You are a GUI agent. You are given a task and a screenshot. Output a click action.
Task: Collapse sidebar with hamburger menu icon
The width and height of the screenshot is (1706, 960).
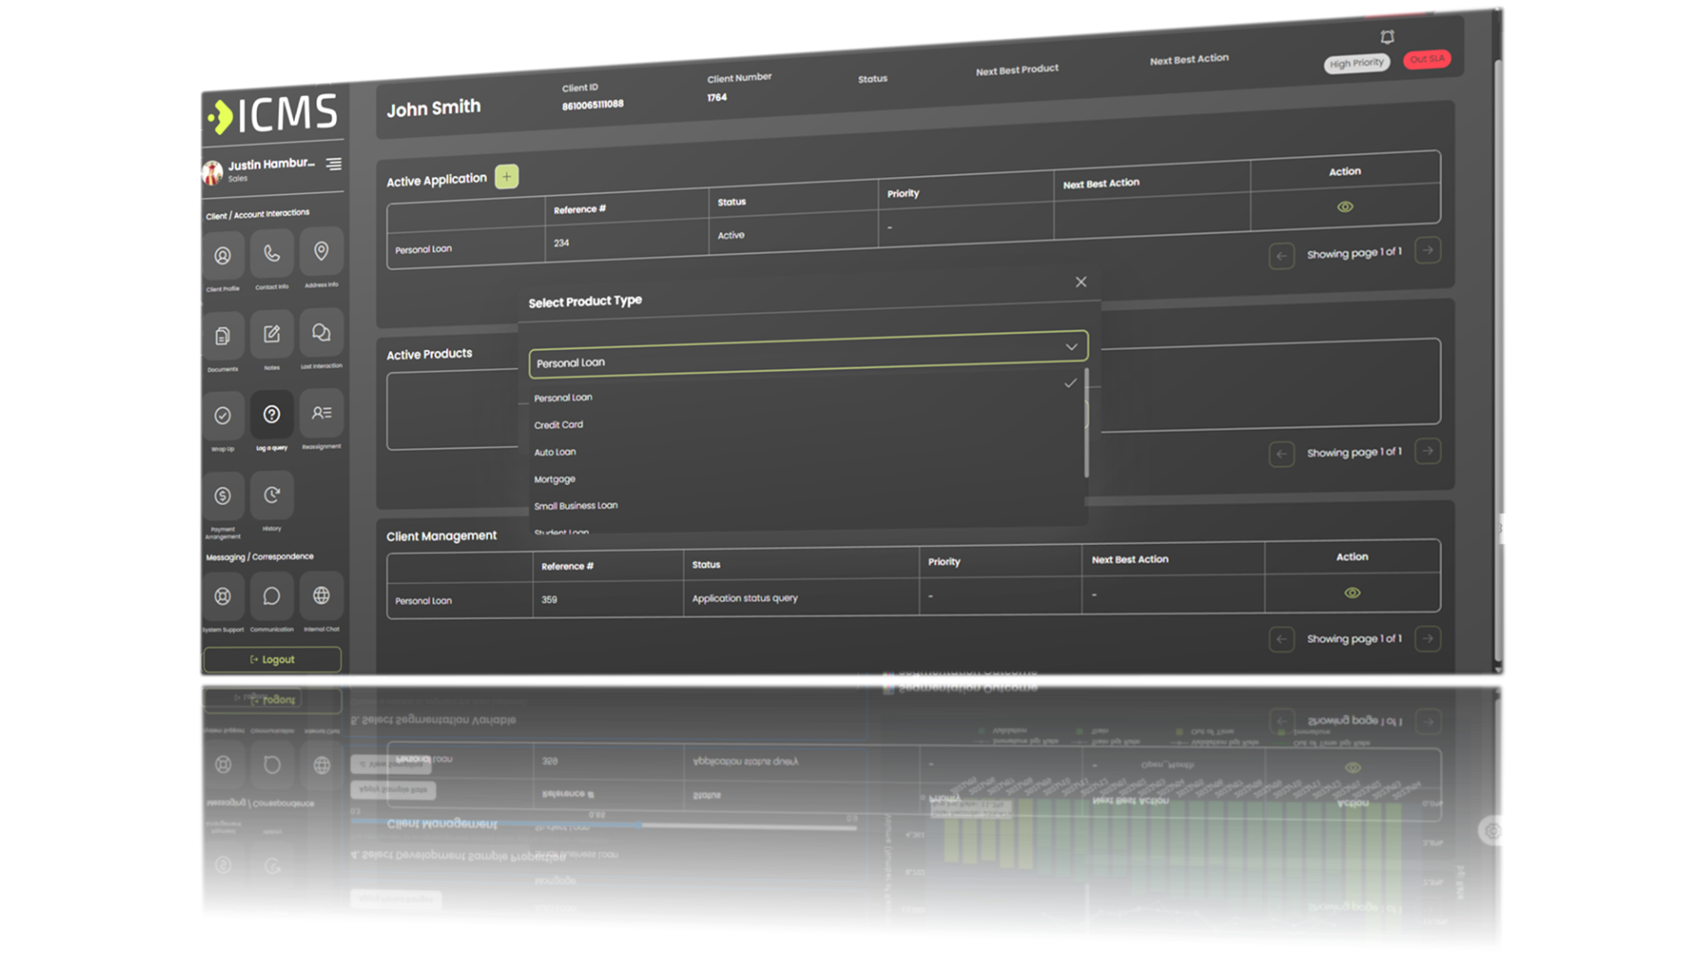(333, 164)
